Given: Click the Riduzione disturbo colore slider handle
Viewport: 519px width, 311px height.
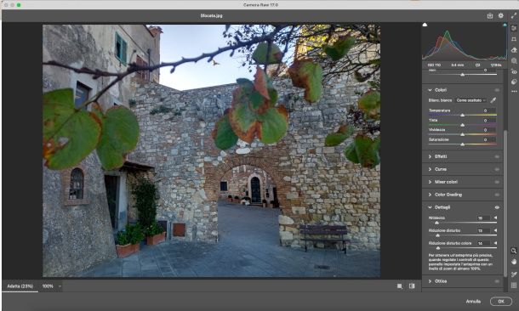Looking at the screenshot, I should click(x=438, y=248).
